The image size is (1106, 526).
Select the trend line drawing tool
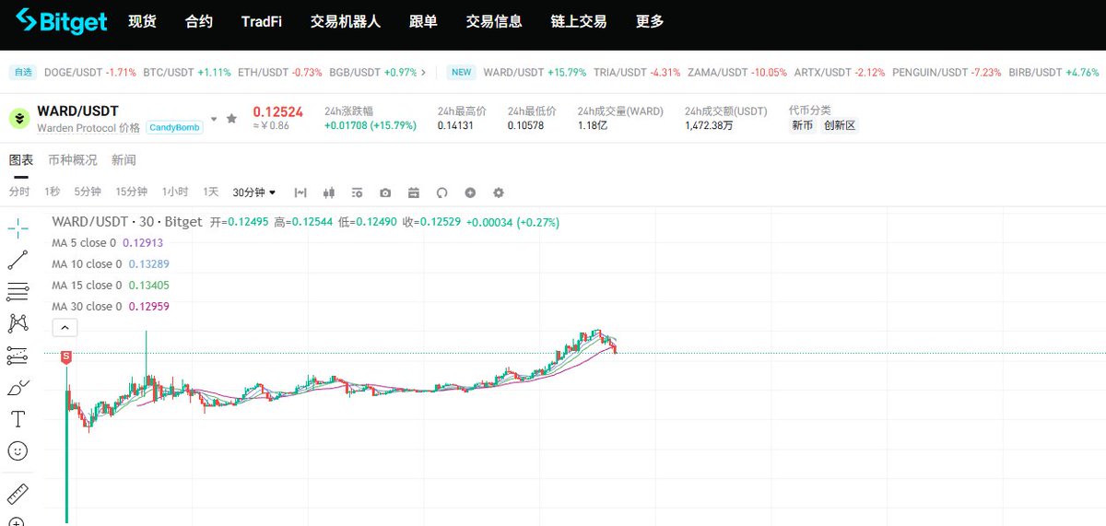[18, 261]
